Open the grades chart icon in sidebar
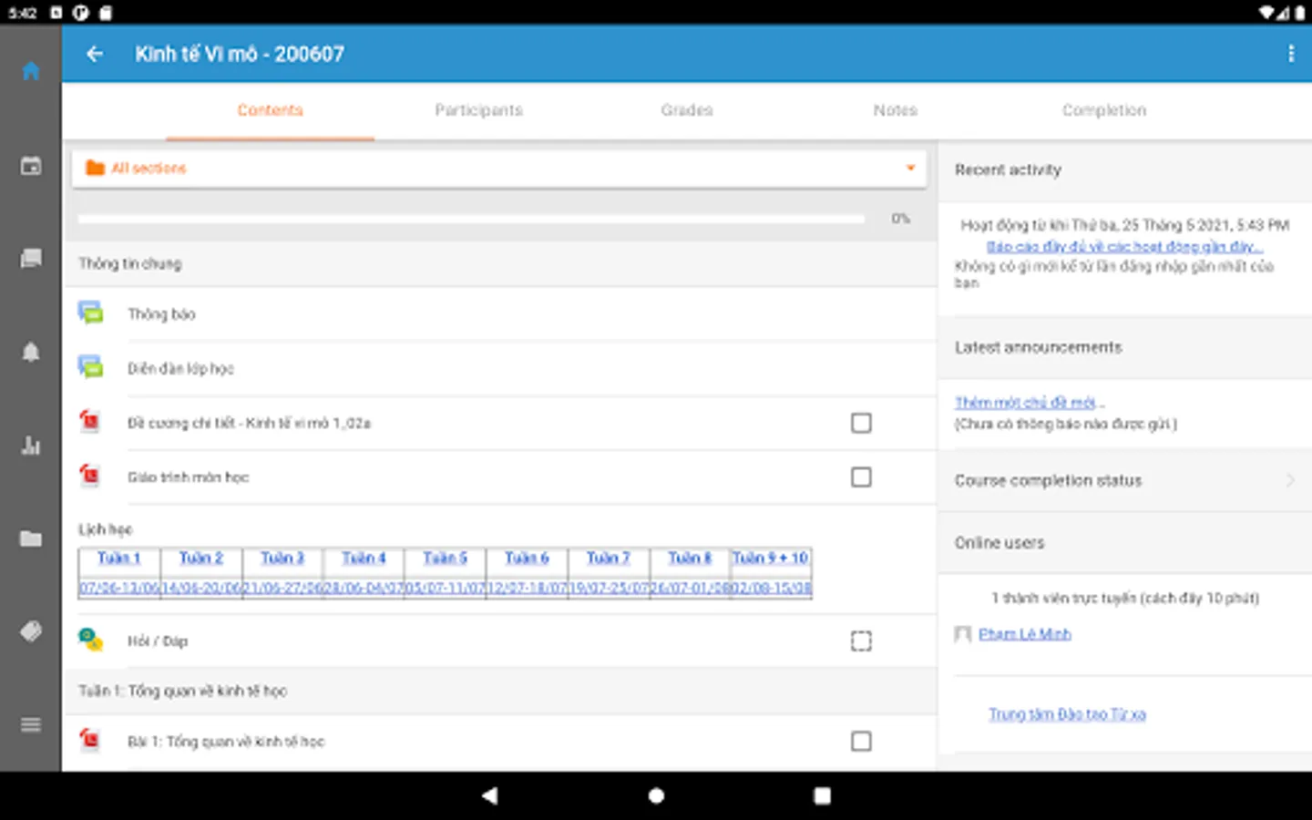Screen dimensions: 1312x820 pyautogui.click(x=31, y=446)
